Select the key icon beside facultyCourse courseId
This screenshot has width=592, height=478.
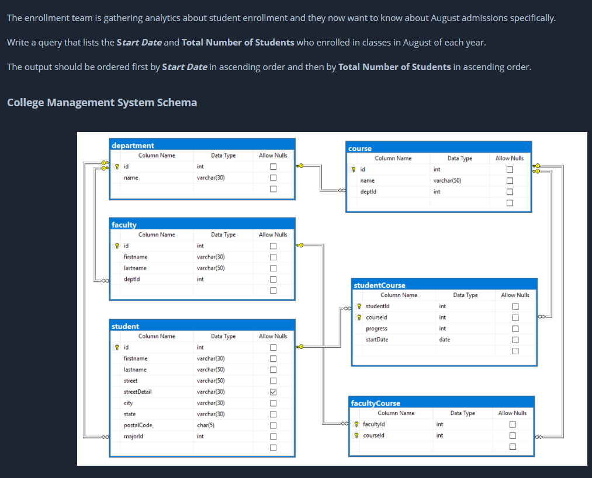(x=356, y=435)
